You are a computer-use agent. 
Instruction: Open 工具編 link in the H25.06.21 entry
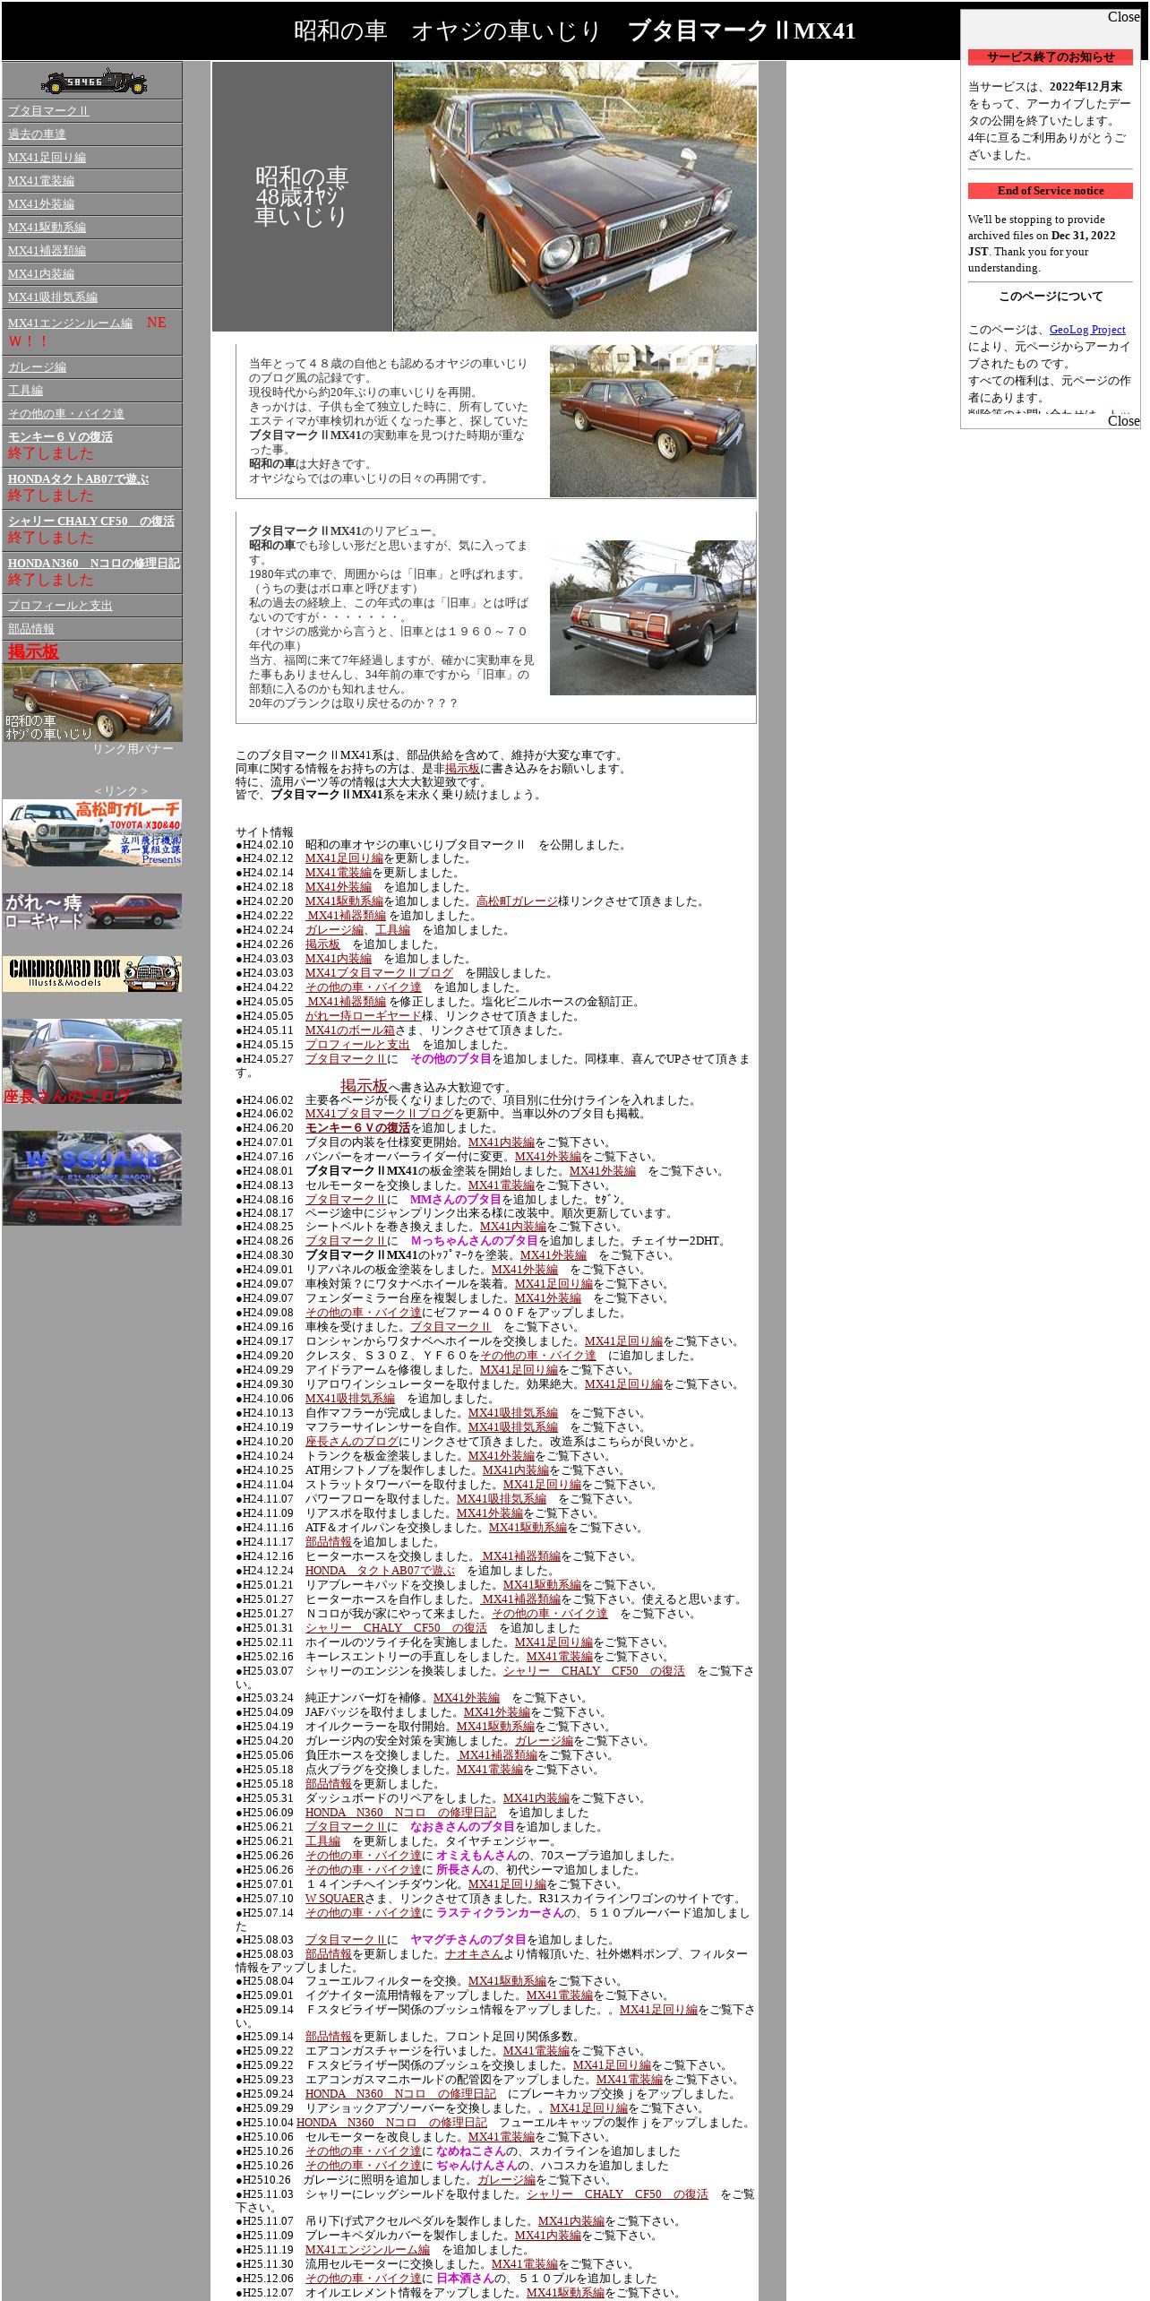click(322, 1841)
